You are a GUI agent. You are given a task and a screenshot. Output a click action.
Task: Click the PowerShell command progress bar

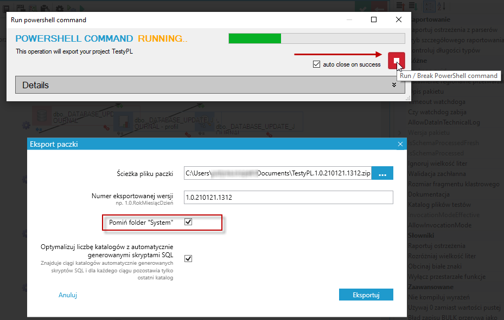317,38
